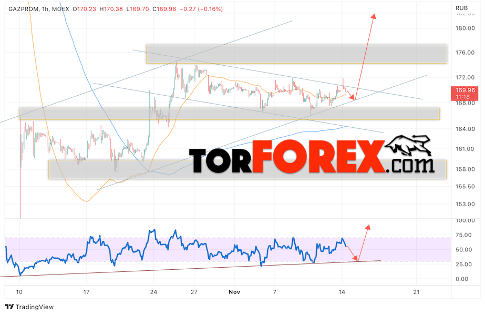Click the RSI 50.00 scale label

(x=463, y=250)
